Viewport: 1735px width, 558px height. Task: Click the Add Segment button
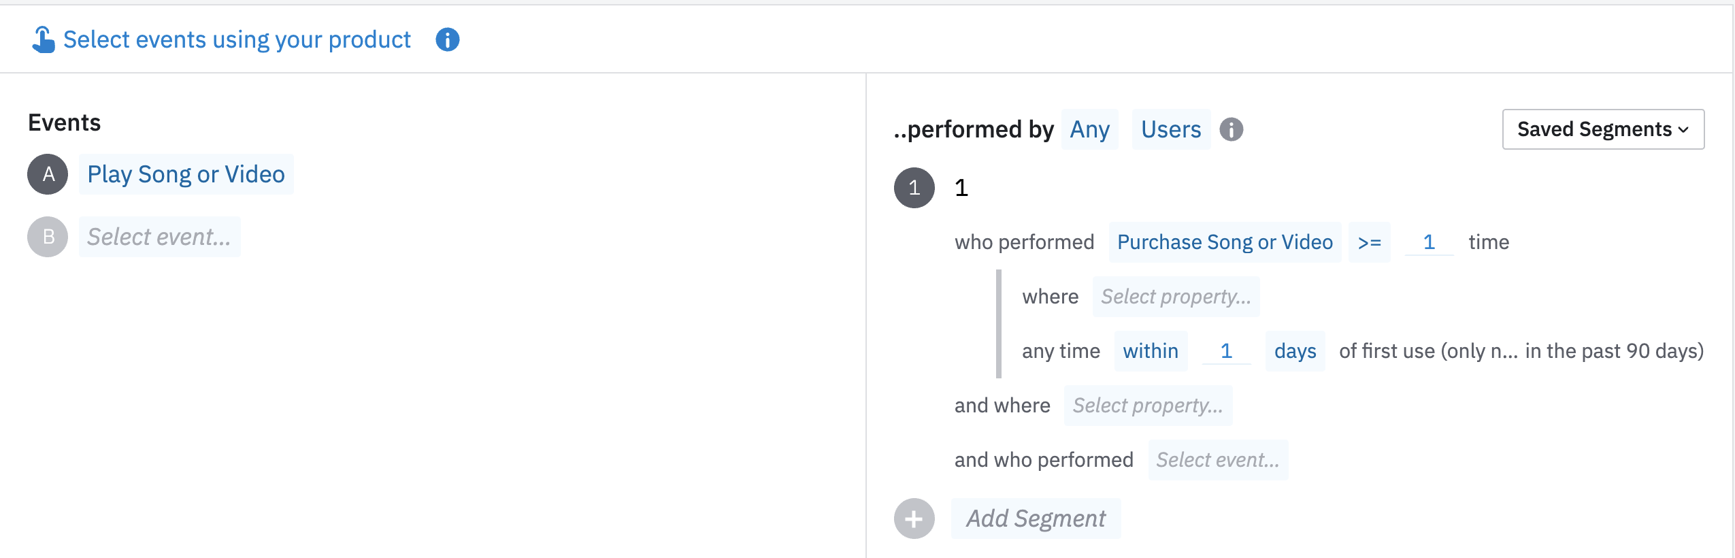point(1036,519)
